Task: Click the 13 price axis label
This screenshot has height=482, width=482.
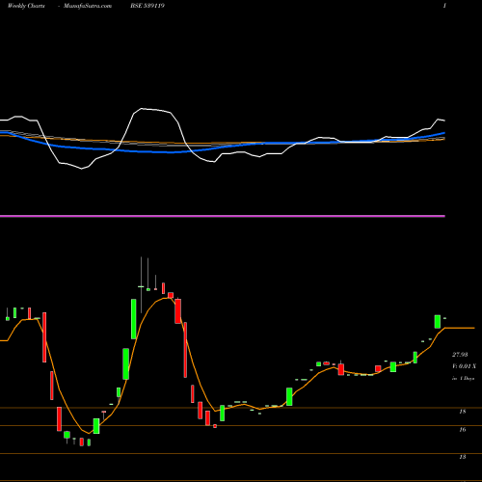Action: coord(463,457)
